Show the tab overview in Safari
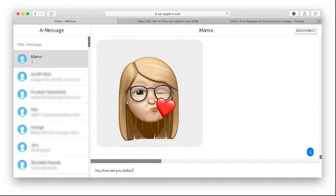336x196 pixels. [x=316, y=14]
